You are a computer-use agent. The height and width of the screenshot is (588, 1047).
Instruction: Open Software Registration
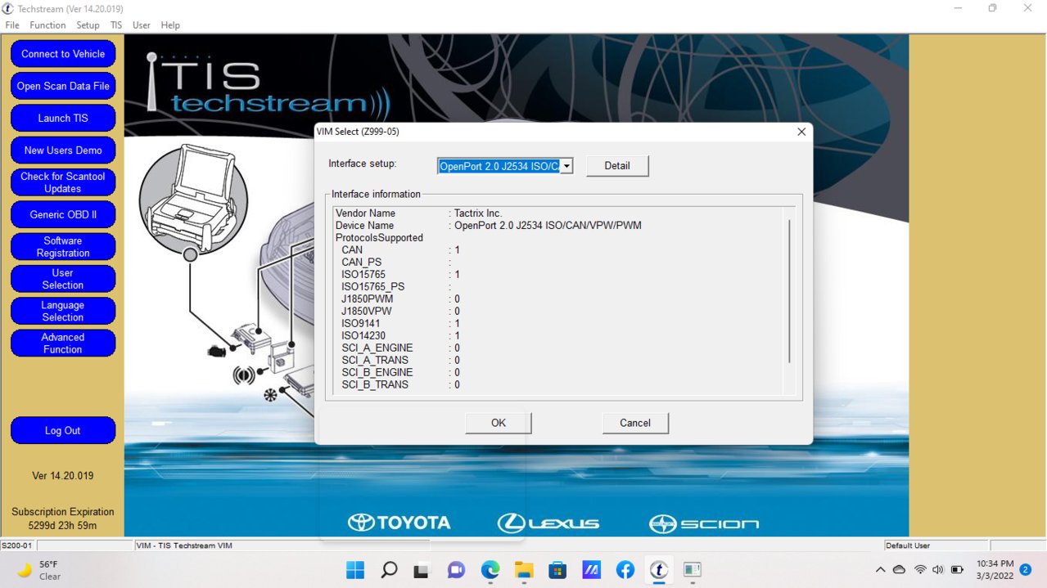tap(63, 247)
